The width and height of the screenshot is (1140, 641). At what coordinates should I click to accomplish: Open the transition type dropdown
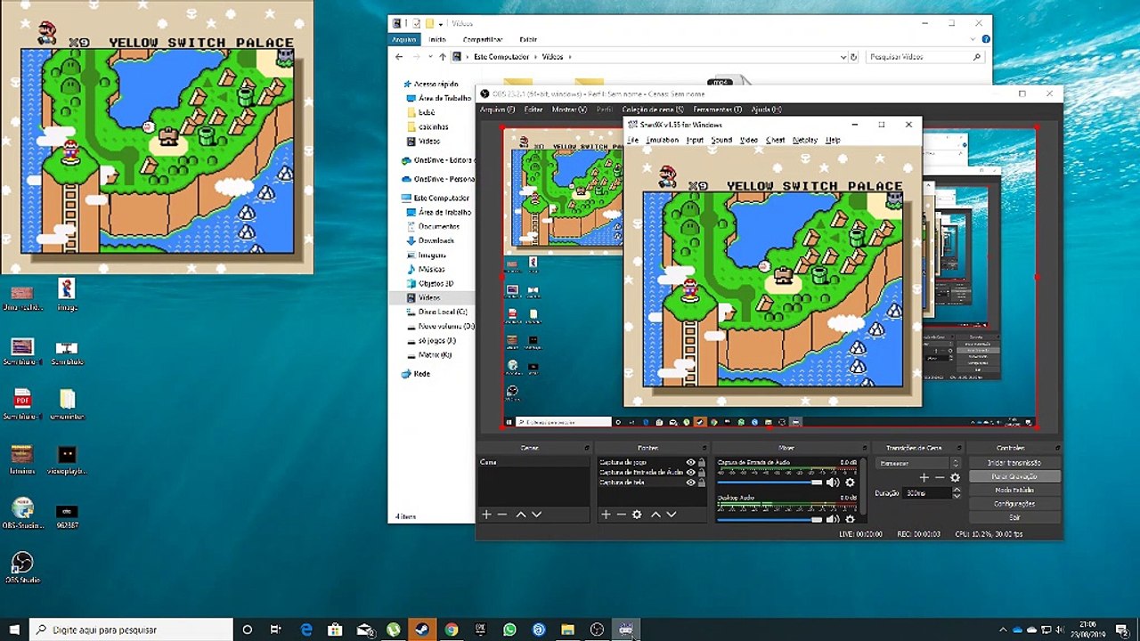click(919, 463)
